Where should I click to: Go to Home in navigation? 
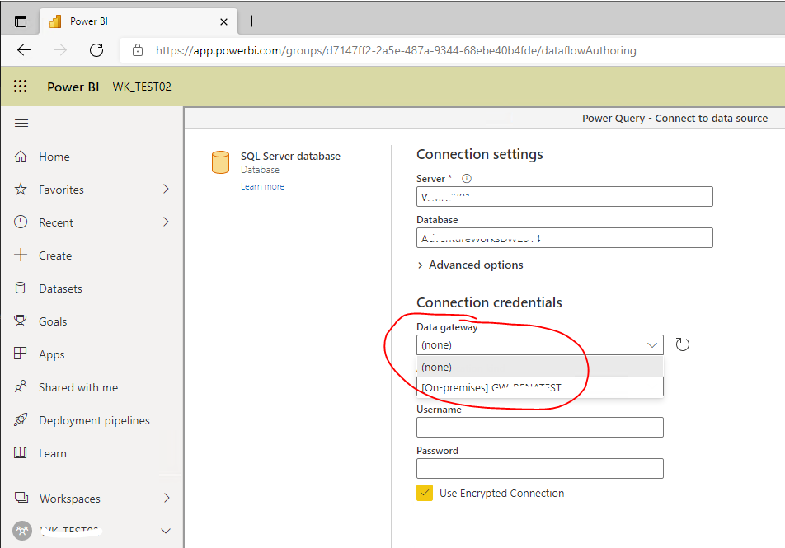click(x=54, y=157)
